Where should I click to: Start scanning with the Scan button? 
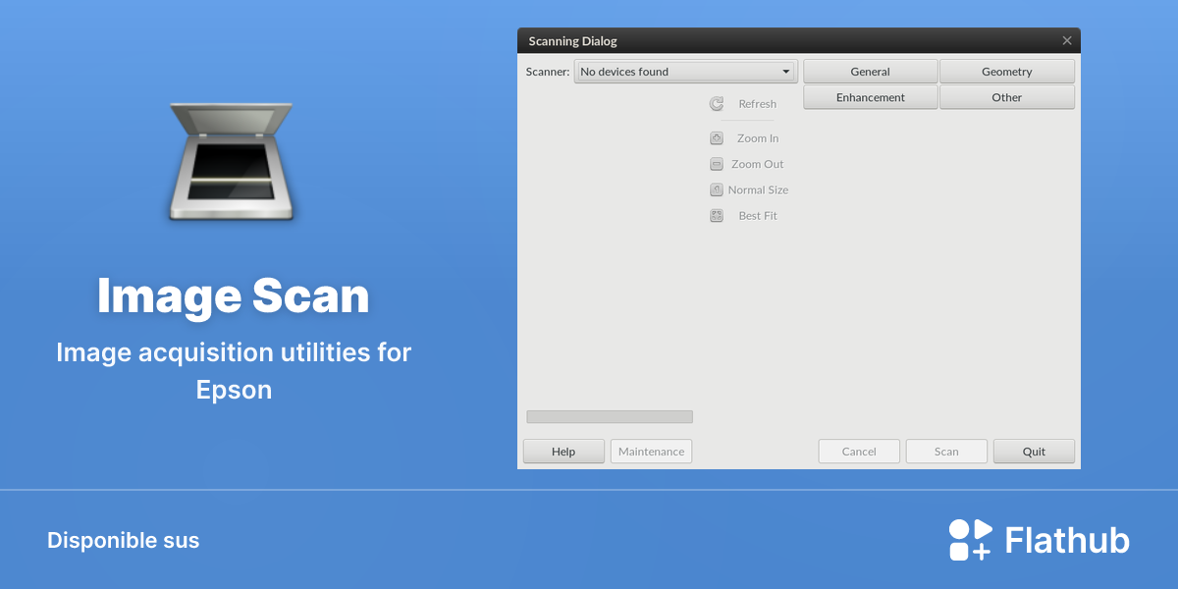[946, 452]
